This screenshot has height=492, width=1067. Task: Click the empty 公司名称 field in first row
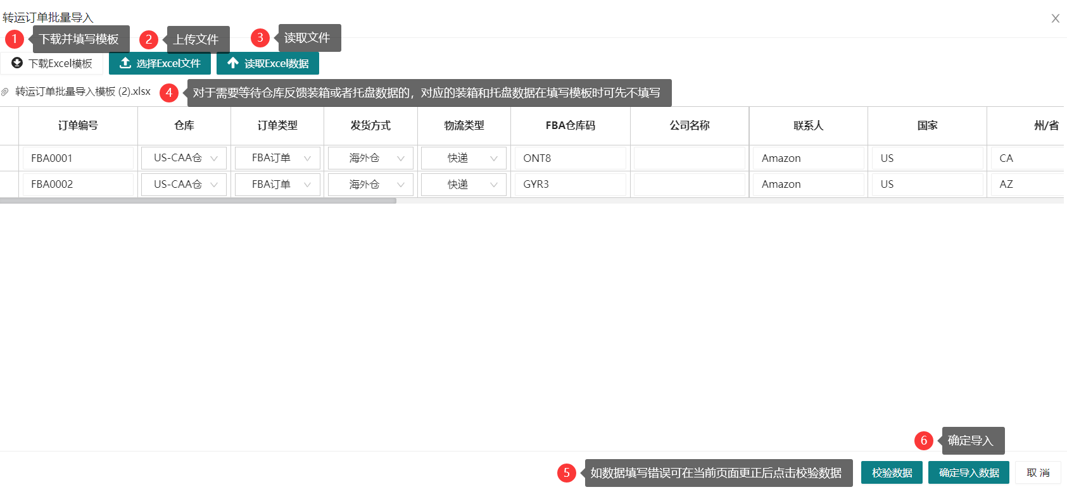tap(690, 158)
